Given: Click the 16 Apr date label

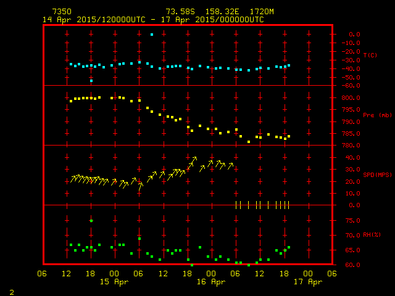Looking at the screenshot, I should tap(211, 282).
